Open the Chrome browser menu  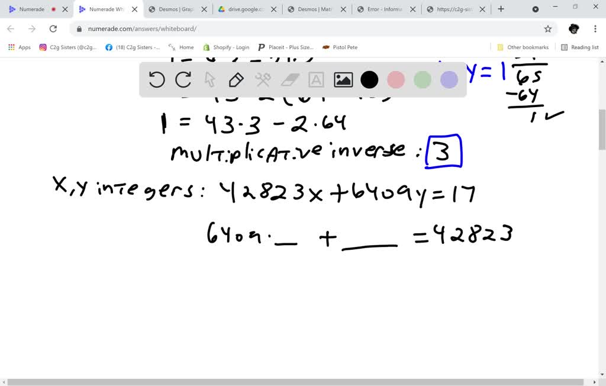[595, 28]
